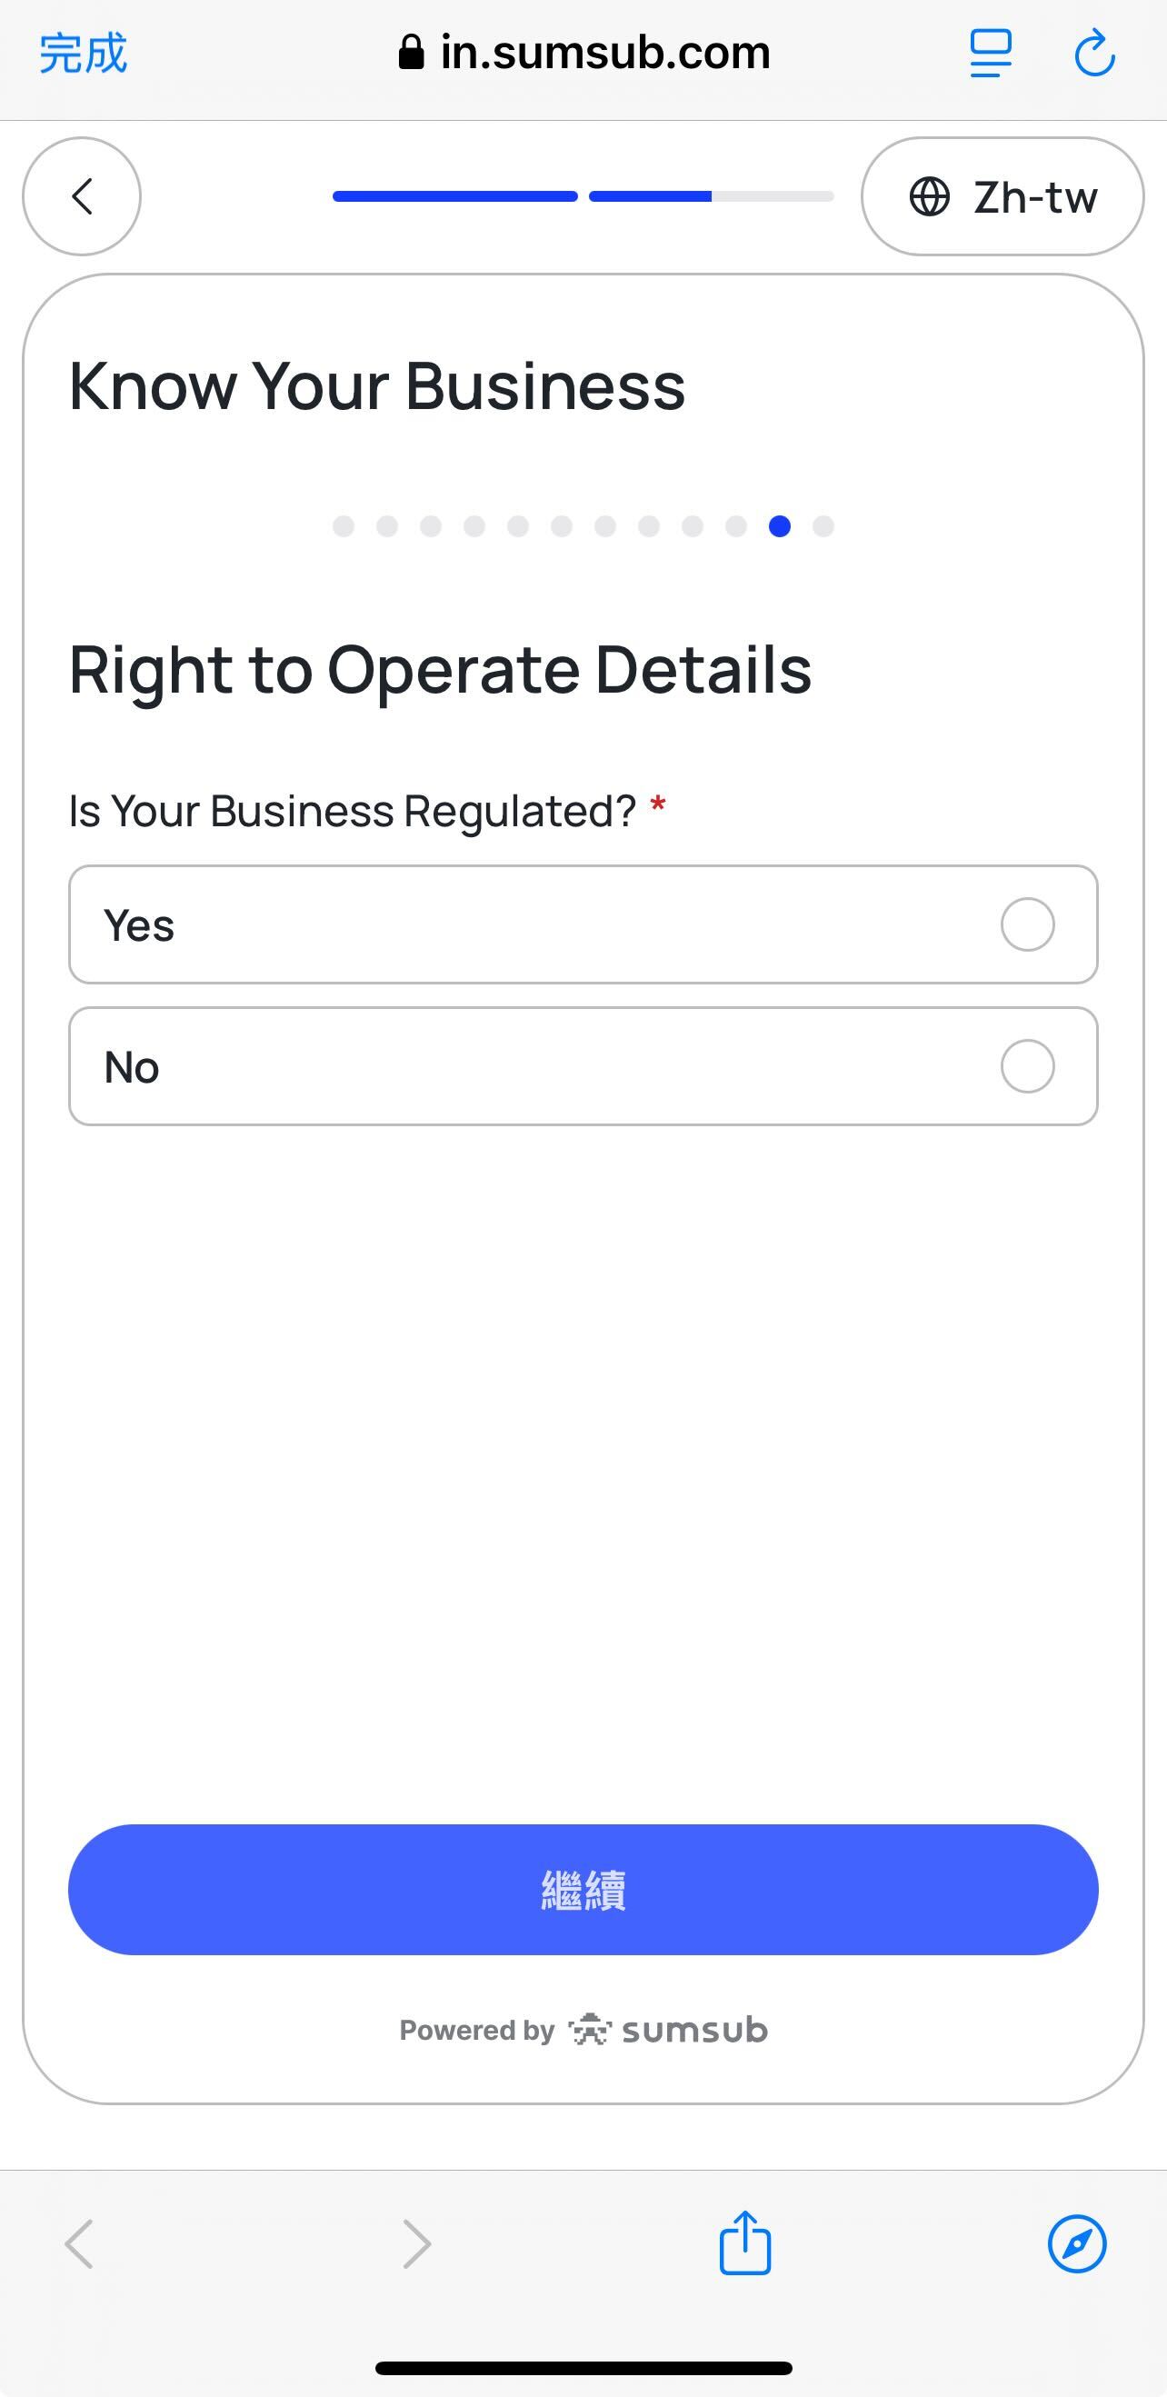Jump to the first step dot
Screen dimensions: 1167x2397
point(344,526)
